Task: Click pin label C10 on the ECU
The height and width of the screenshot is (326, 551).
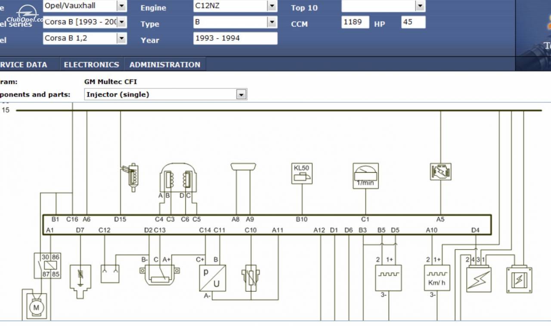Action: click(251, 230)
